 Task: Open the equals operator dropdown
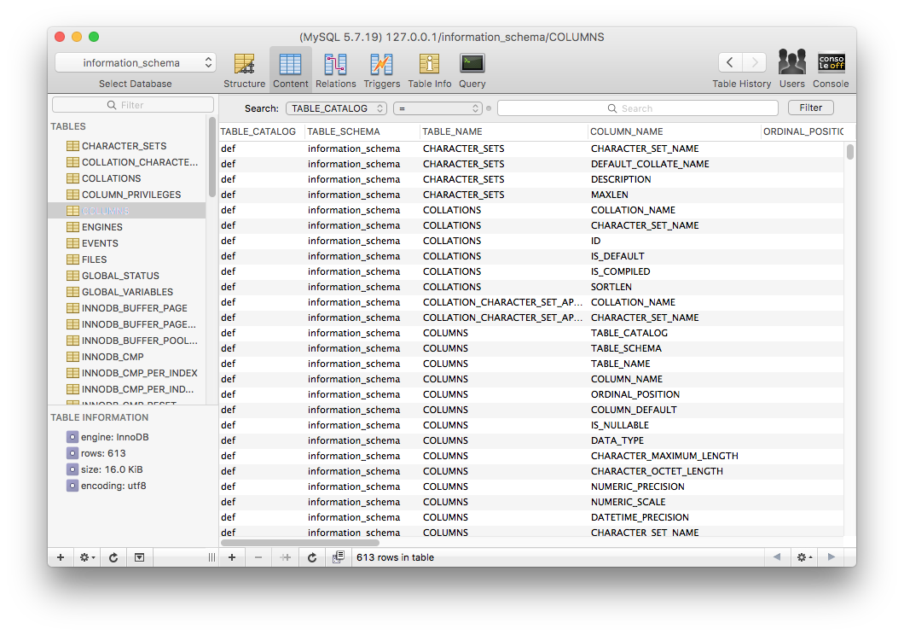tap(438, 108)
